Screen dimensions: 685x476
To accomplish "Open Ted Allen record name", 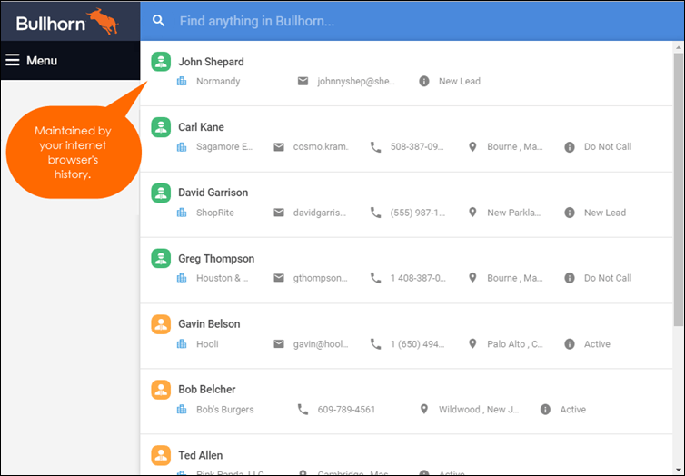I will [201, 455].
